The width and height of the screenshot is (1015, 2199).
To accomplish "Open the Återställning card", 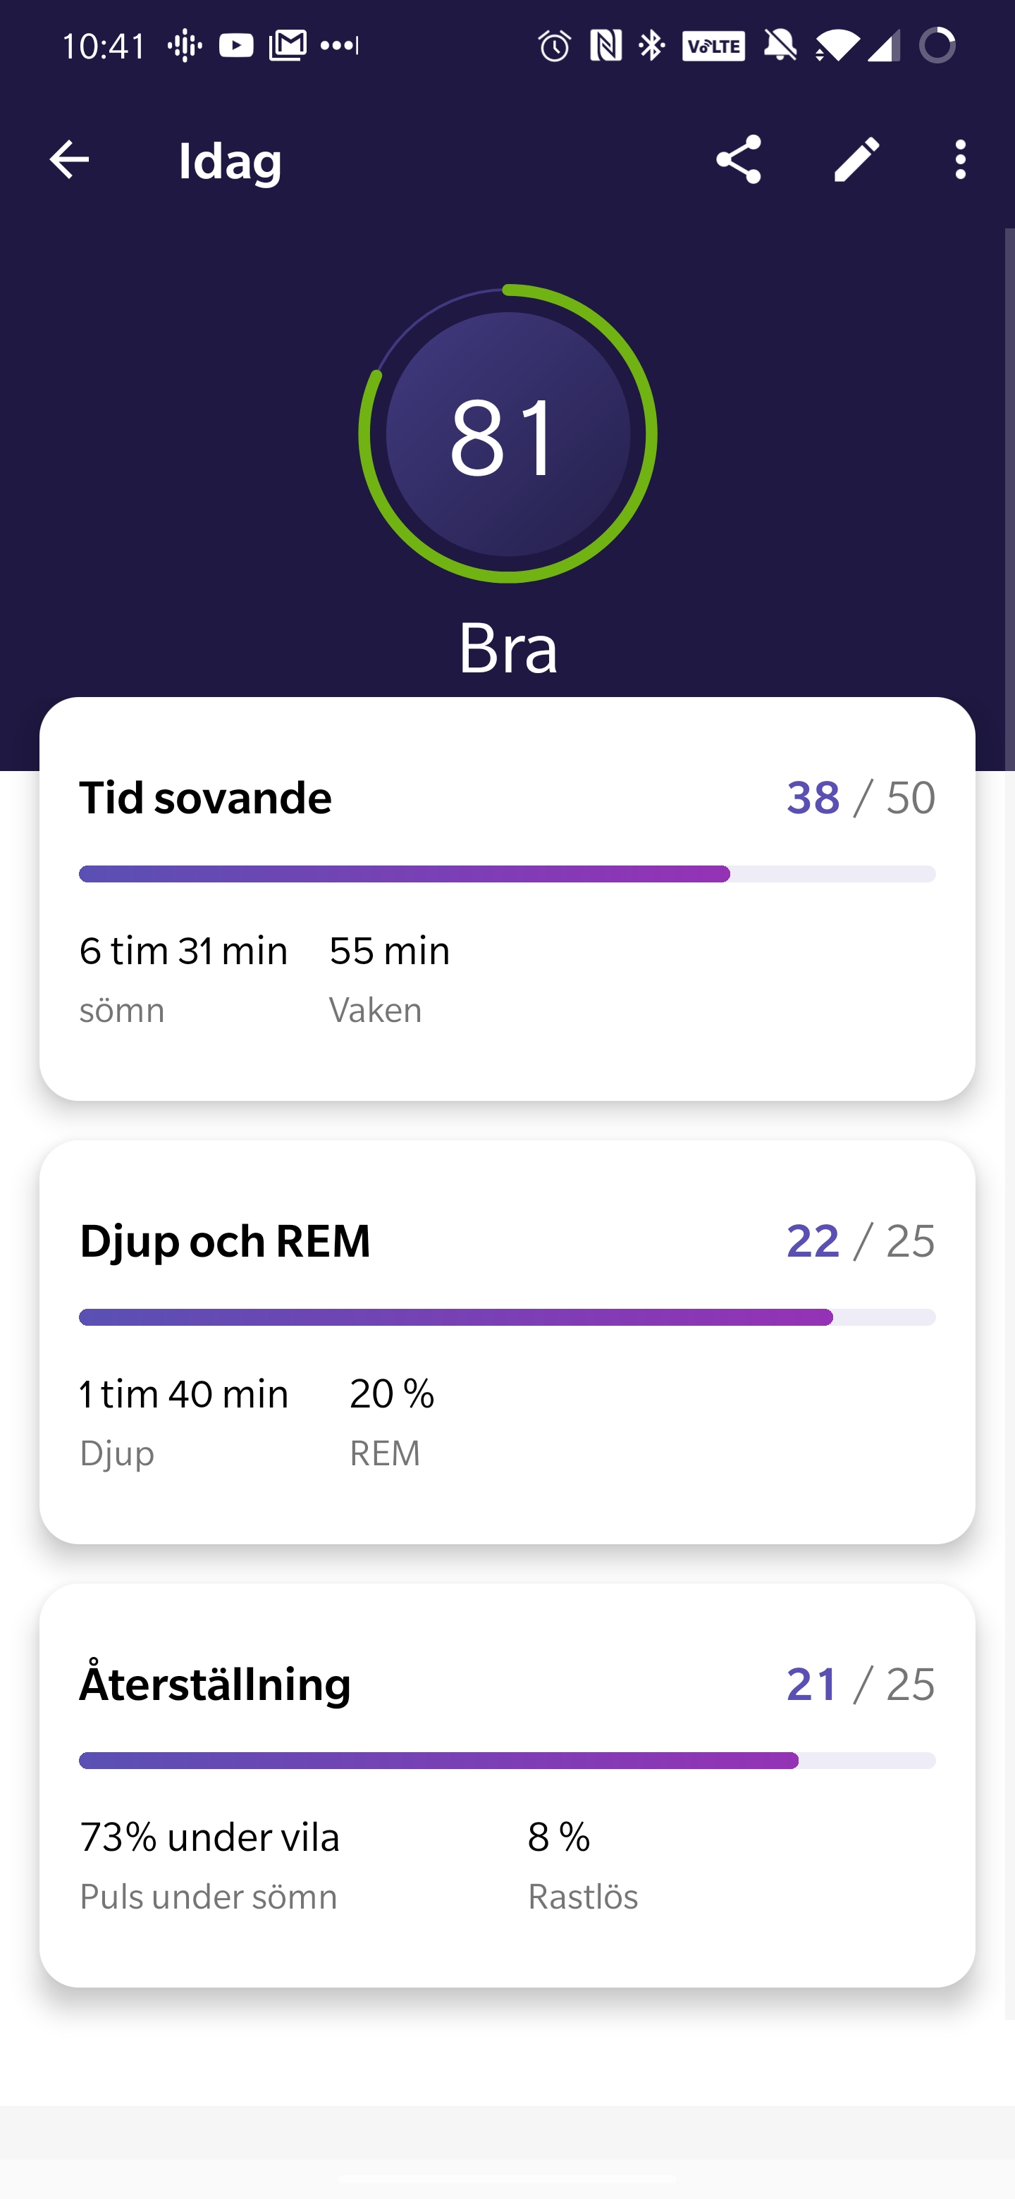I will 507,1785.
